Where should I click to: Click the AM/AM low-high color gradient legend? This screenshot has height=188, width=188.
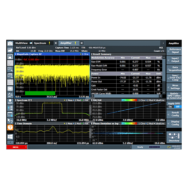tap(129, 100)
